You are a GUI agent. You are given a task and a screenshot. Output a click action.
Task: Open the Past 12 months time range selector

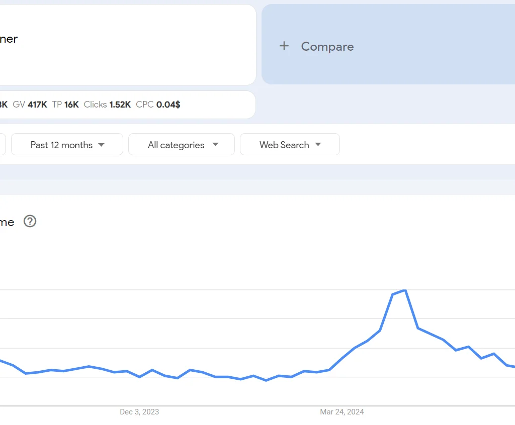pos(66,144)
